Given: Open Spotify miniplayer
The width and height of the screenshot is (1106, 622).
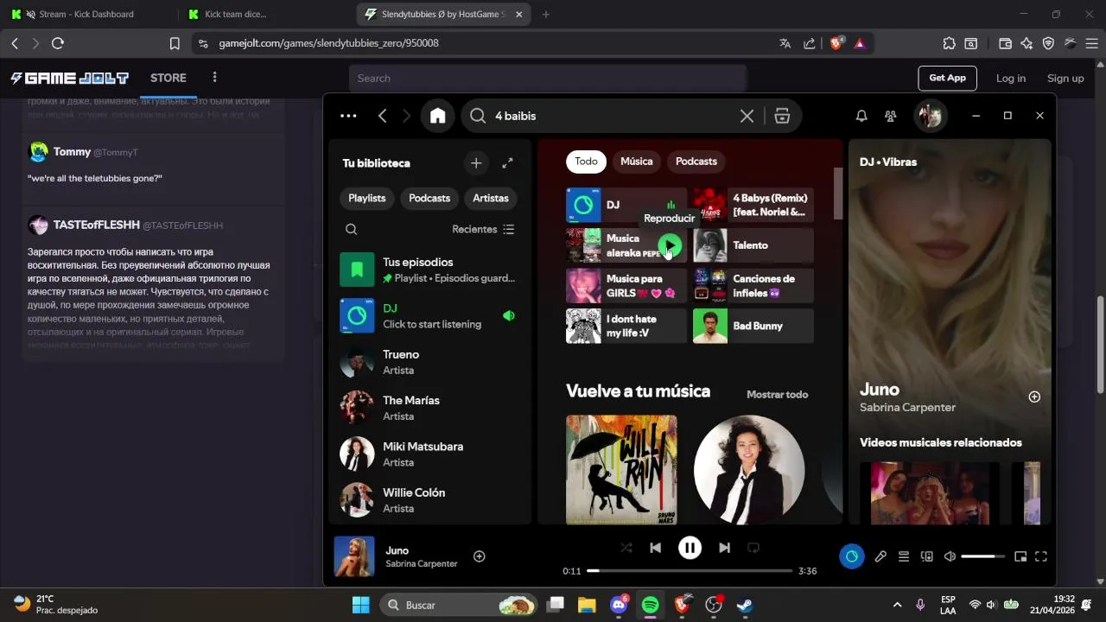Looking at the screenshot, I should click(x=1020, y=556).
